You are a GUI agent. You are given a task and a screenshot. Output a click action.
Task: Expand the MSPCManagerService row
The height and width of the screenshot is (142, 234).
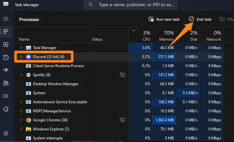21,111
